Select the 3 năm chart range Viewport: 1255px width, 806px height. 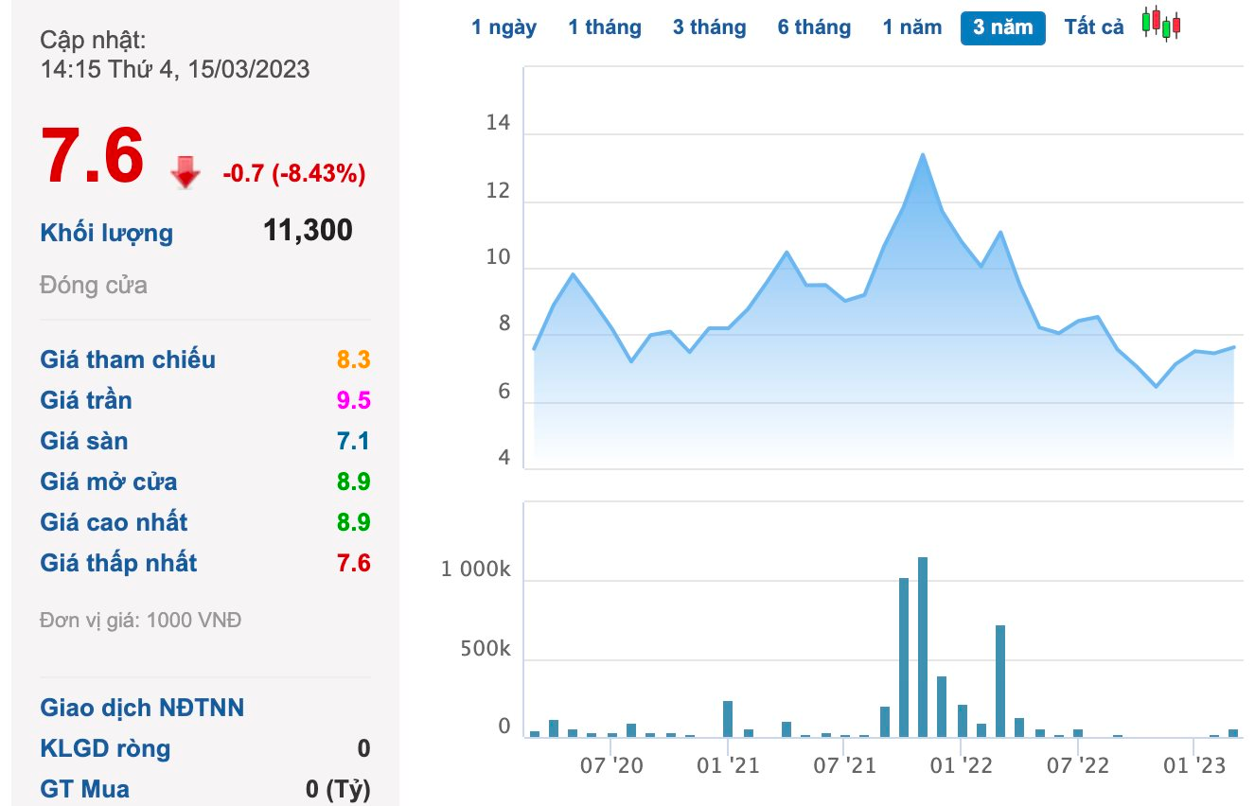pos(1003,27)
